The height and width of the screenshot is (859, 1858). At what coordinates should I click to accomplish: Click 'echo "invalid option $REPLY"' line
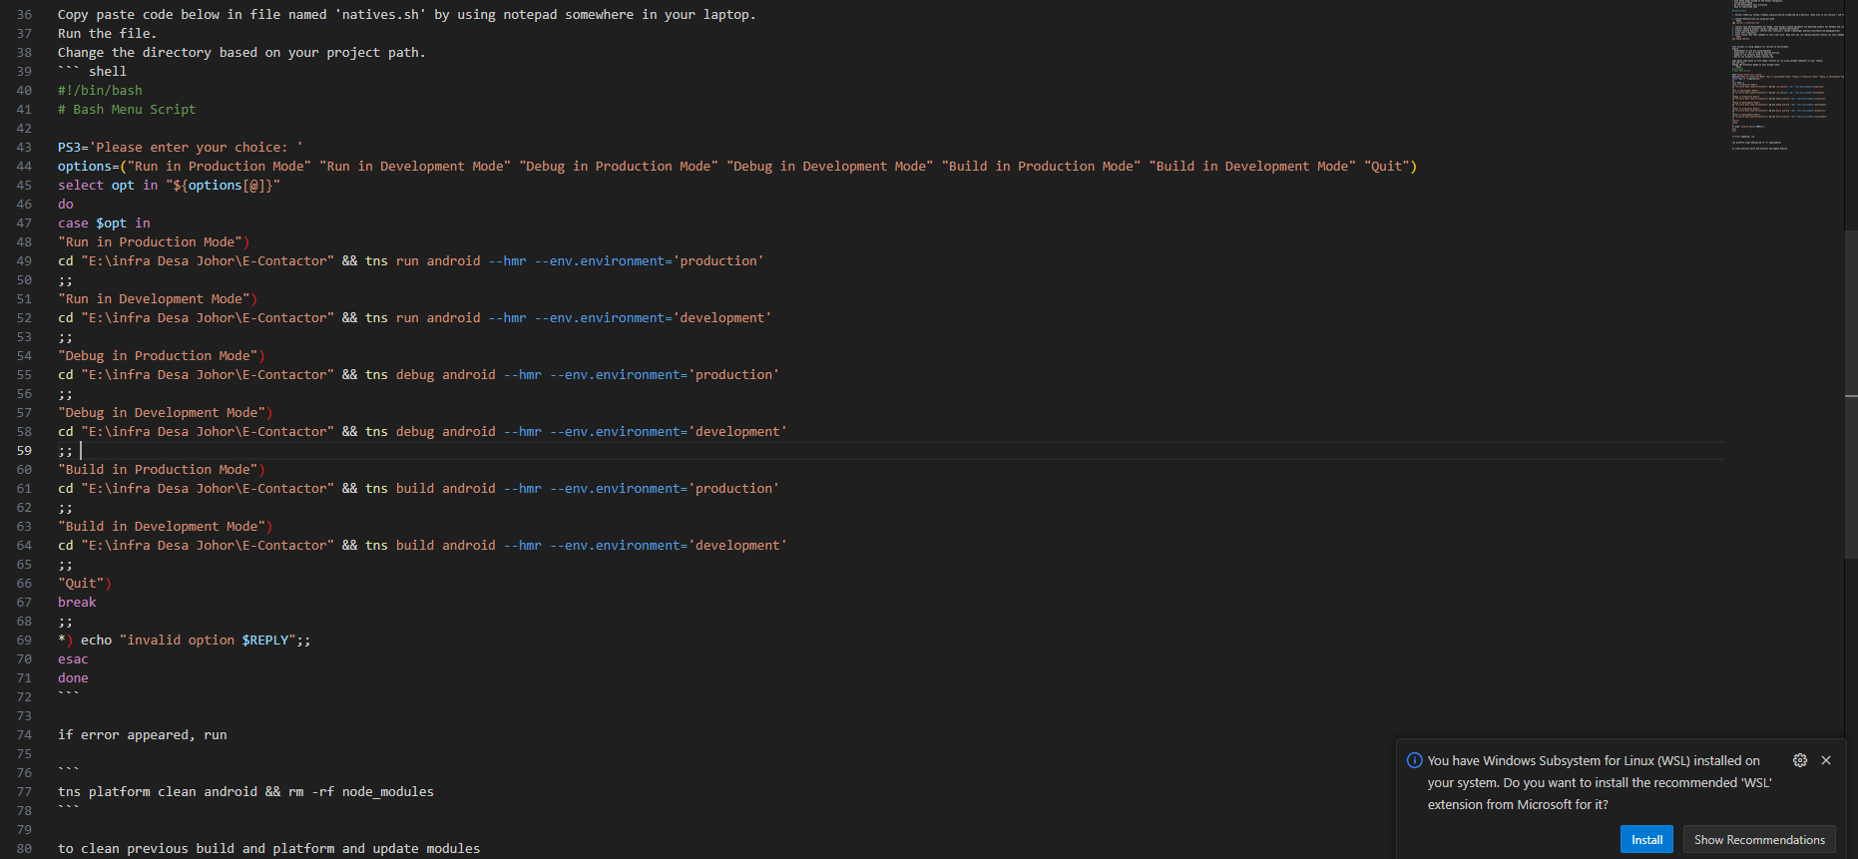tap(185, 641)
